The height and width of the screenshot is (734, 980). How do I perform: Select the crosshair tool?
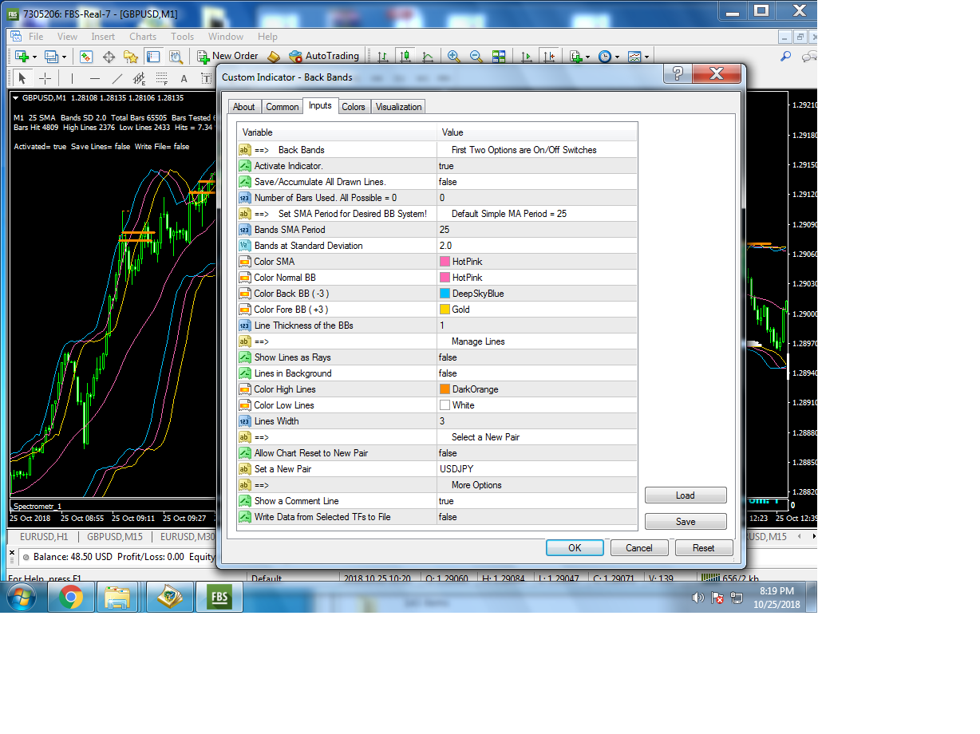[45, 78]
